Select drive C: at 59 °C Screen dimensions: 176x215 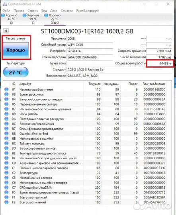click(x=31, y=19)
